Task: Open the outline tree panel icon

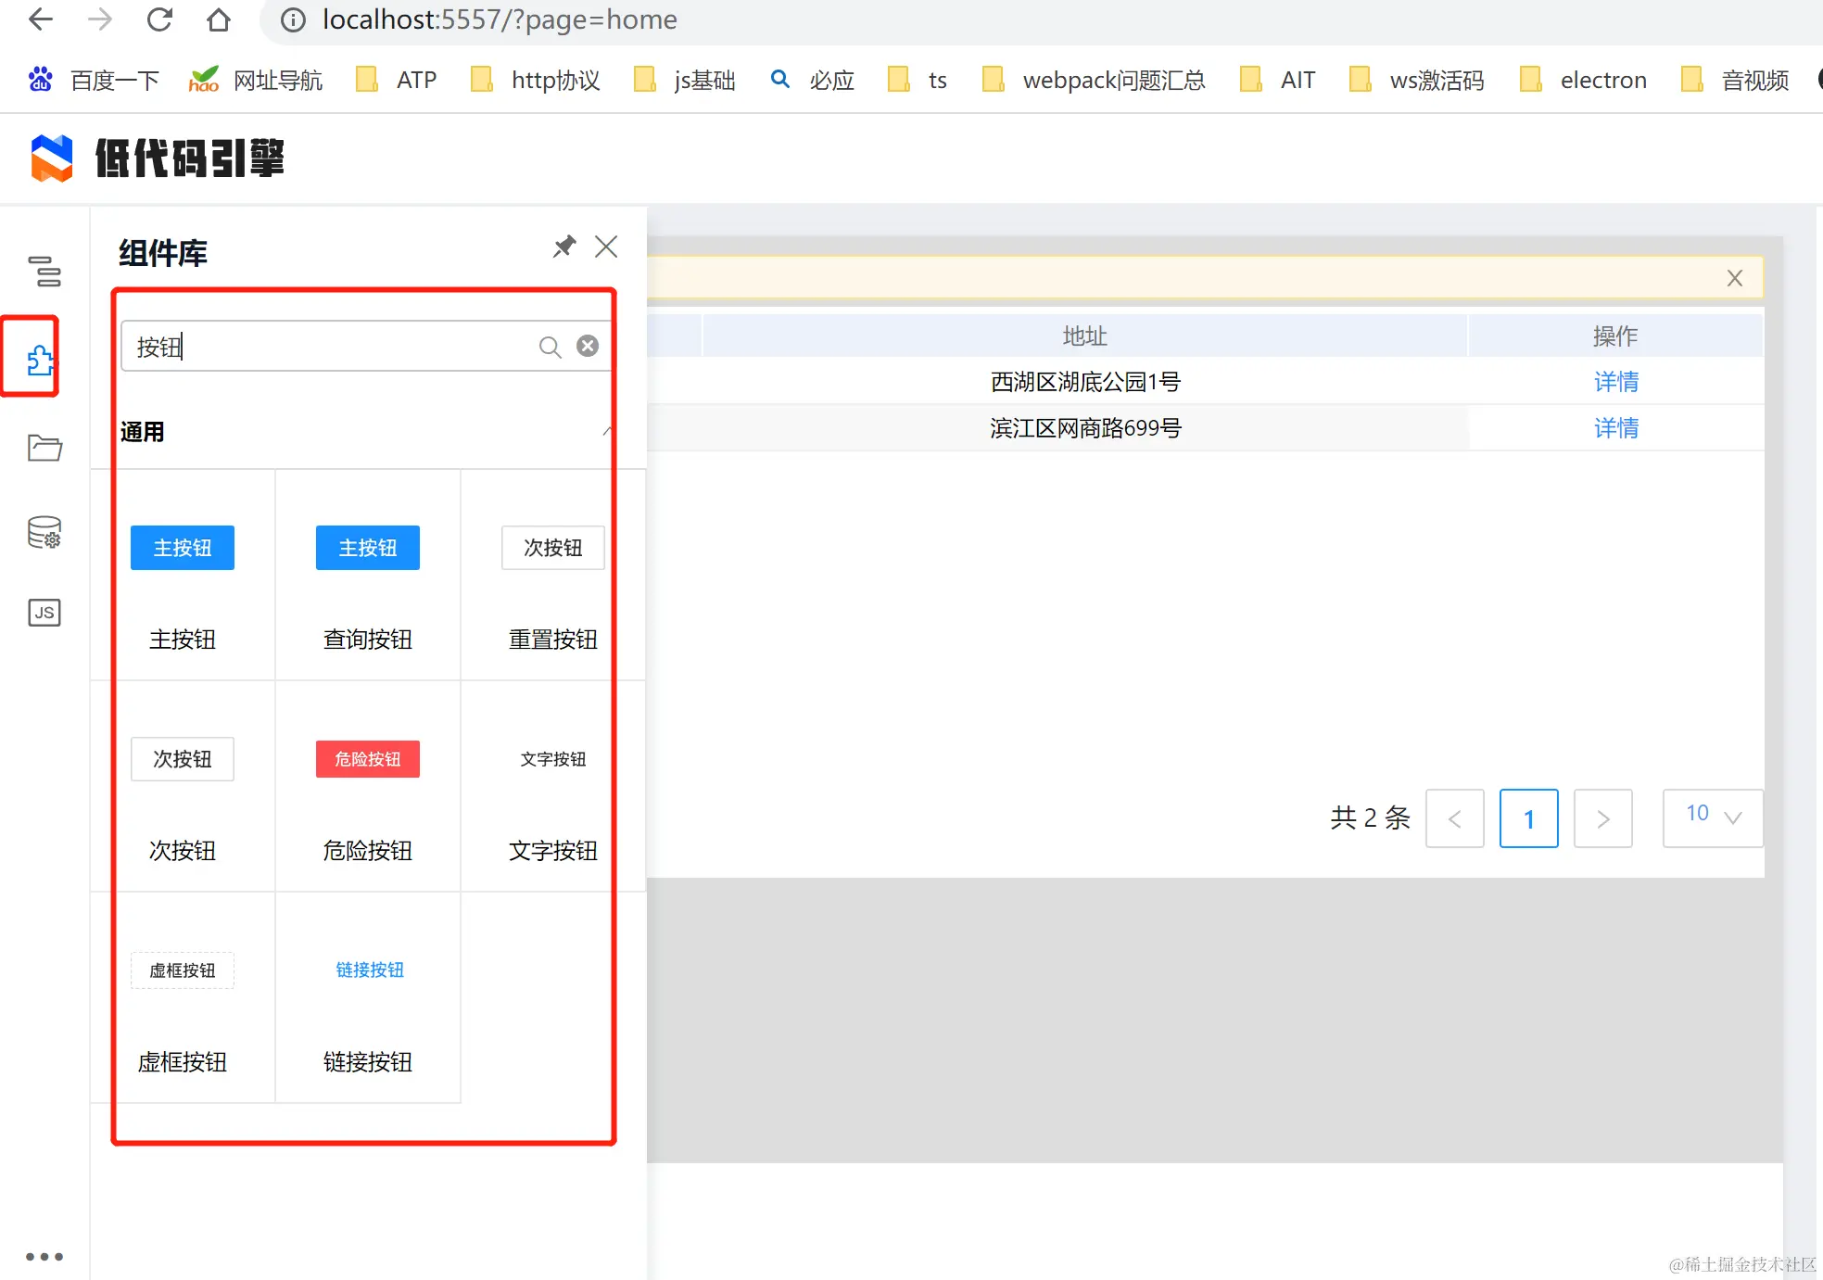Action: point(44,272)
